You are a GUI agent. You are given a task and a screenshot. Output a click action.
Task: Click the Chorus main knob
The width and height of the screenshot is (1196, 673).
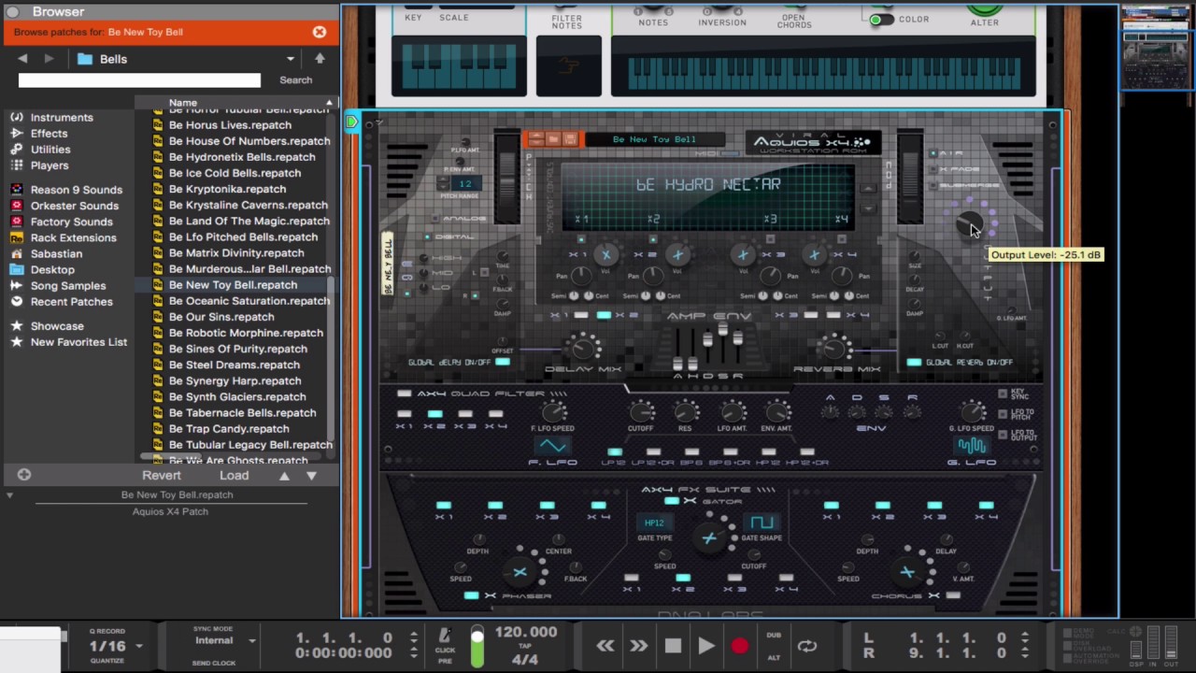pyautogui.click(x=906, y=572)
